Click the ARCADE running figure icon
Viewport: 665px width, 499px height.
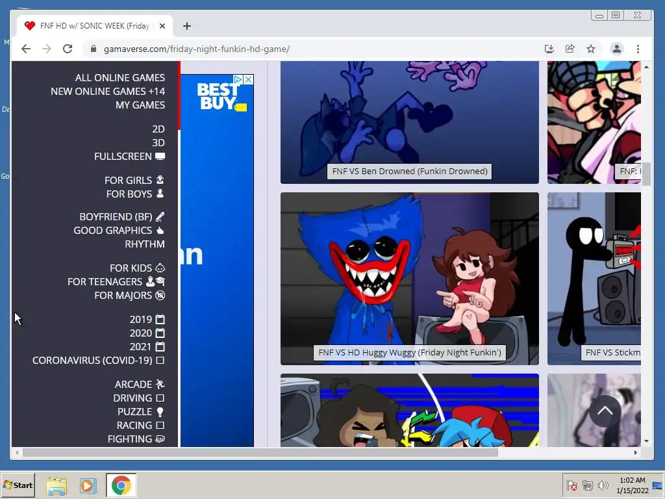160,384
